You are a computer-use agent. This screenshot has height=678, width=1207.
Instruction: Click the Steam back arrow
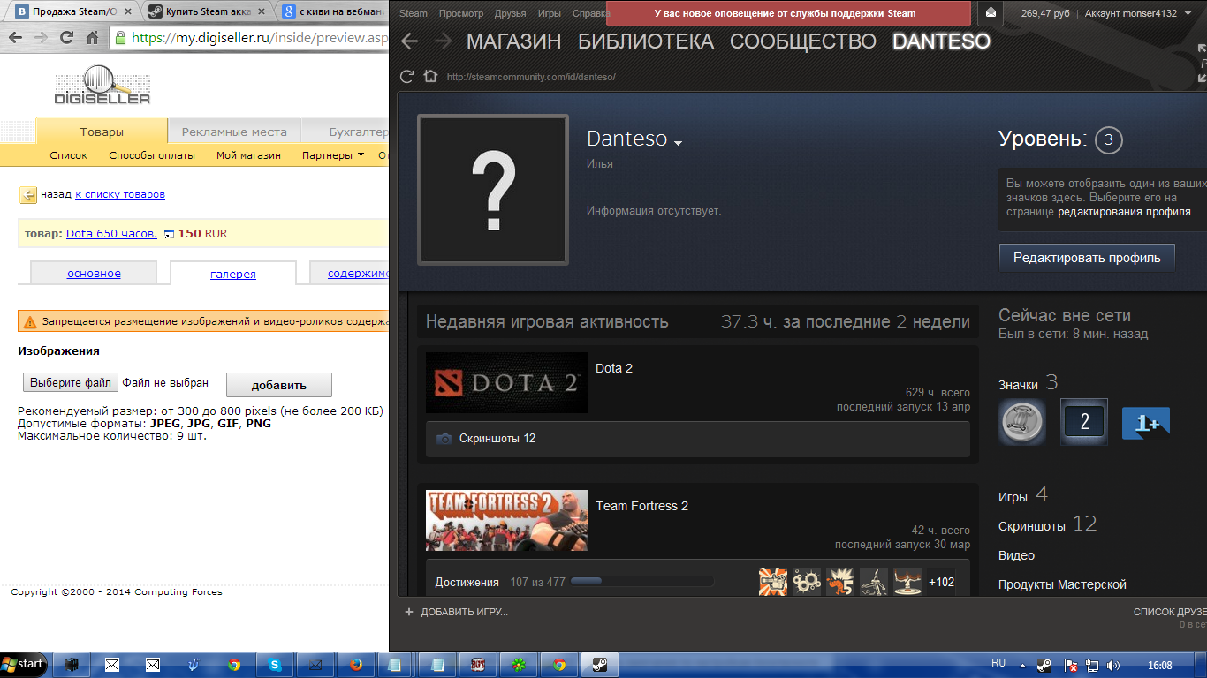point(408,41)
